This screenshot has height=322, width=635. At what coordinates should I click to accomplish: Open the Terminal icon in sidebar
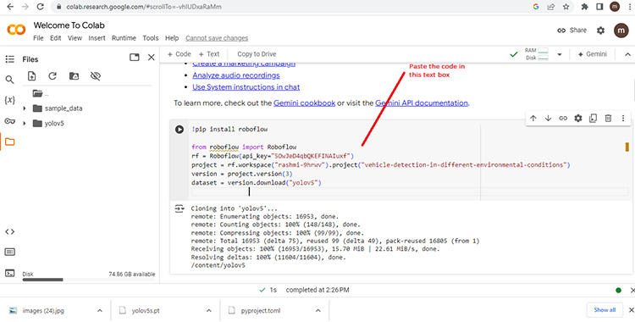9,273
